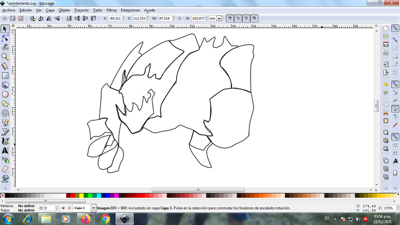The image size is (400, 225).
Task: Lower selection to bottom
Action: pos(69,18)
